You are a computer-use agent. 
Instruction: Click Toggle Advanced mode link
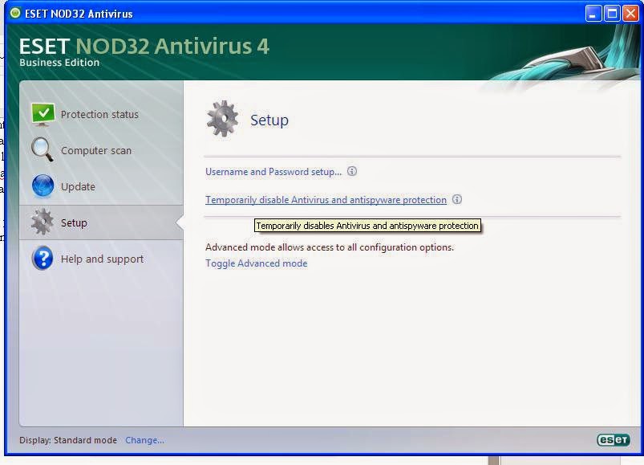click(257, 263)
